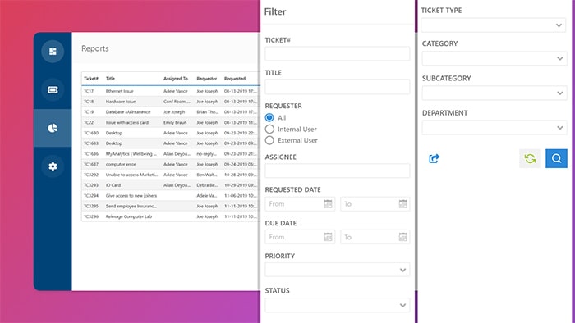Expand the Category dropdown
The image size is (575, 323).
(494, 58)
